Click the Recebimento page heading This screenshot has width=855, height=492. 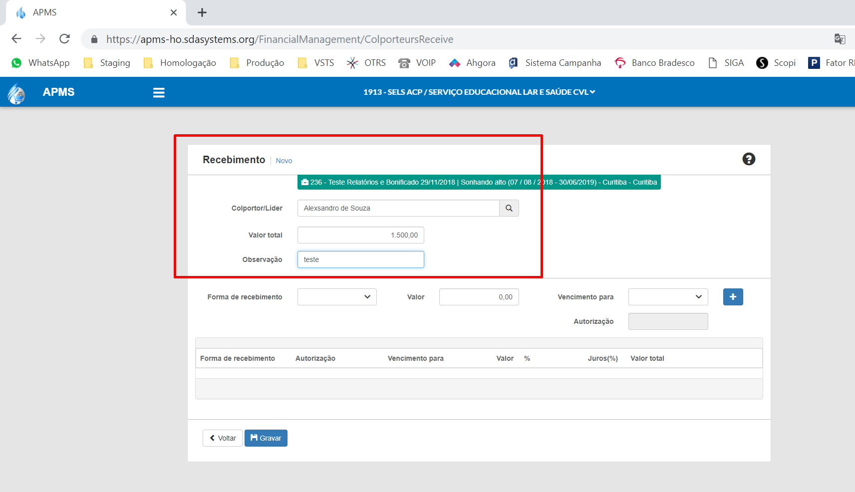point(234,160)
